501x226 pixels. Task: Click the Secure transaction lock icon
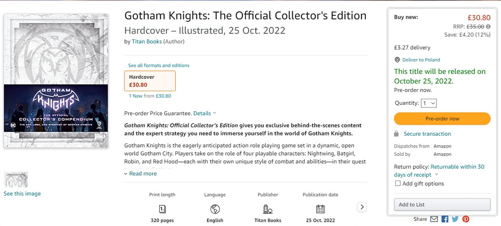tap(396, 134)
